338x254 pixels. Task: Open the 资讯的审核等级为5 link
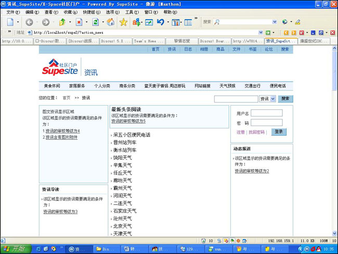(x=128, y=121)
